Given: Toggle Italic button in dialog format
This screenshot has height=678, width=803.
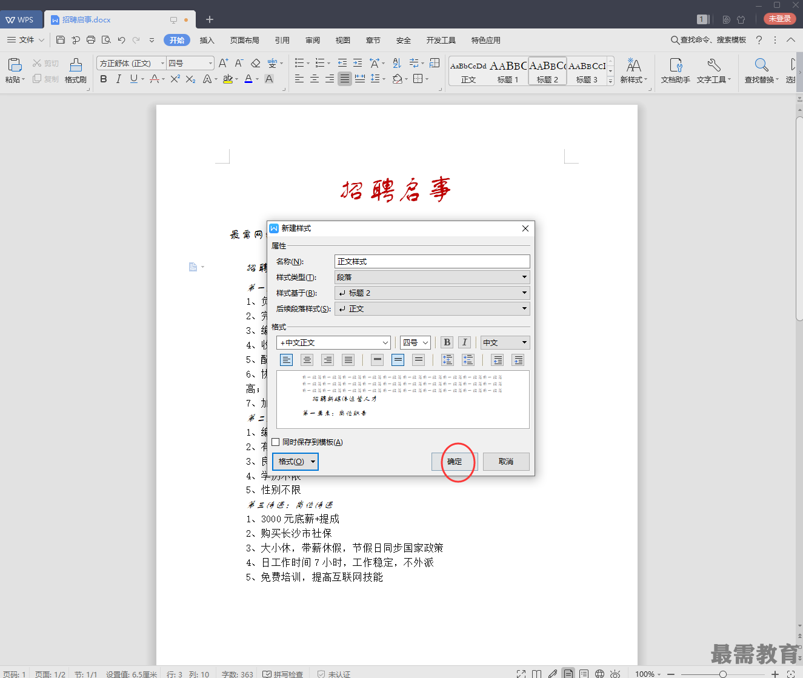Looking at the screenshot, I should (465, 342).
